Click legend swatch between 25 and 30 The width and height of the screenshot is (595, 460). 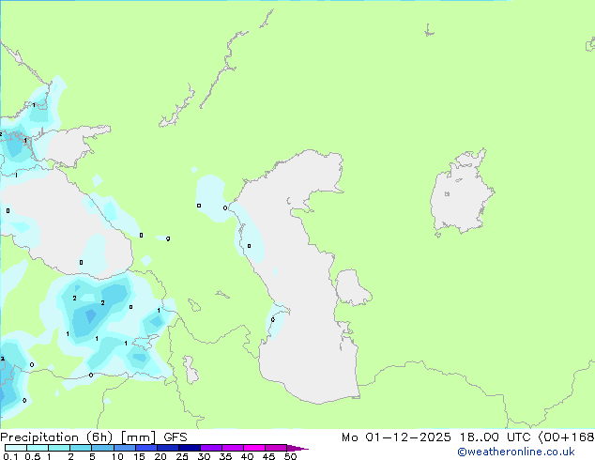click(189, 448)
